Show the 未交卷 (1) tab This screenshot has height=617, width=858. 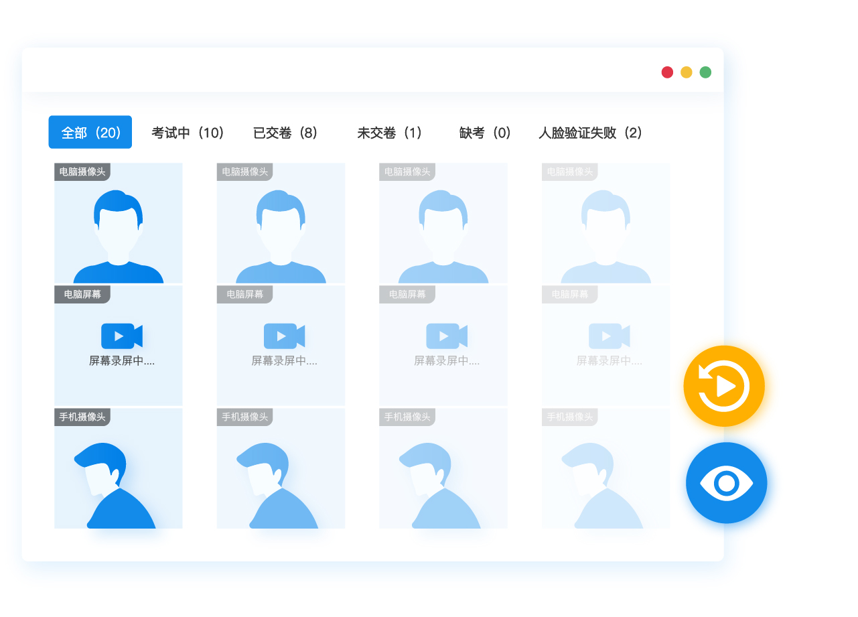tap(390, 133)
